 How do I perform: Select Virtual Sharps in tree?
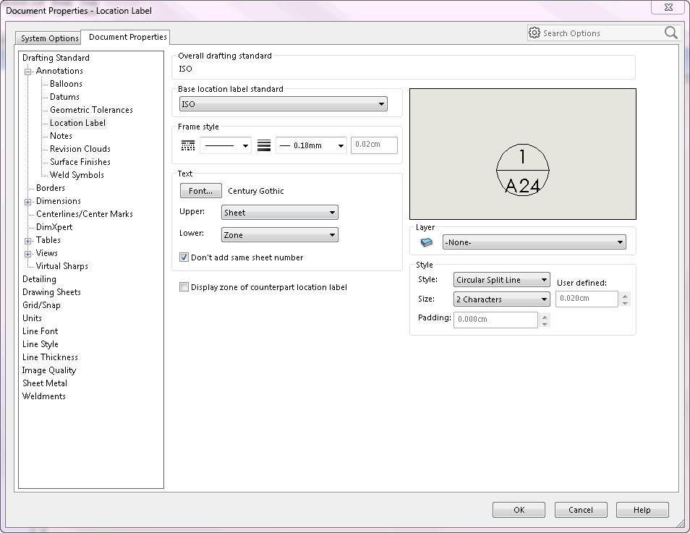coord(62,266)
